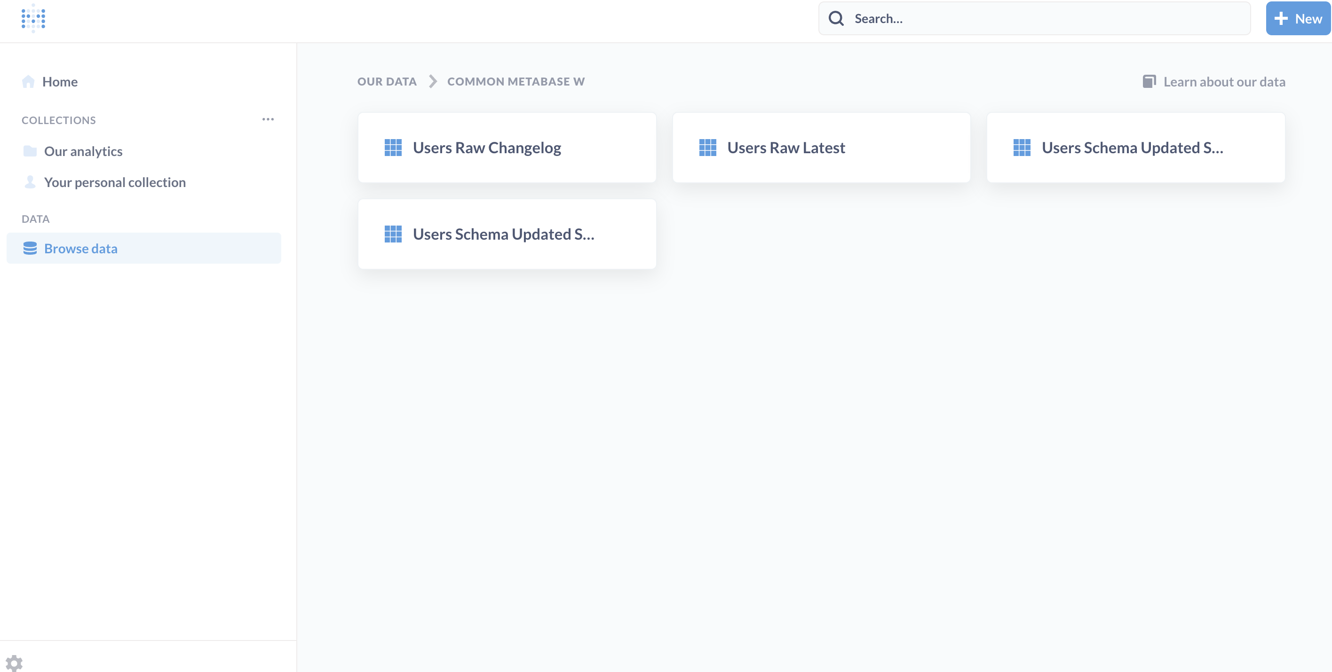Click the Home house icon
The width and height of the screenshot is (1332, 672).
pos(28,82)
